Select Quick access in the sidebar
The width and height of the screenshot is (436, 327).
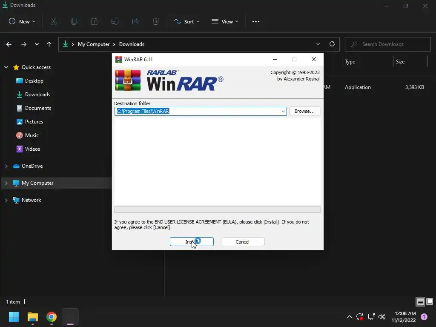[36, 67]
